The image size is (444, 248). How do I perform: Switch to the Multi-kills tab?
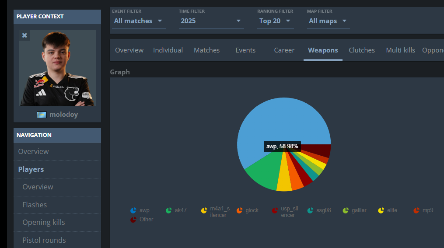point(400,50)
